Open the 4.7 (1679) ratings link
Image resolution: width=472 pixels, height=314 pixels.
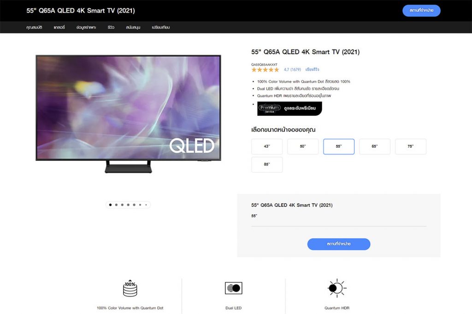292,69
